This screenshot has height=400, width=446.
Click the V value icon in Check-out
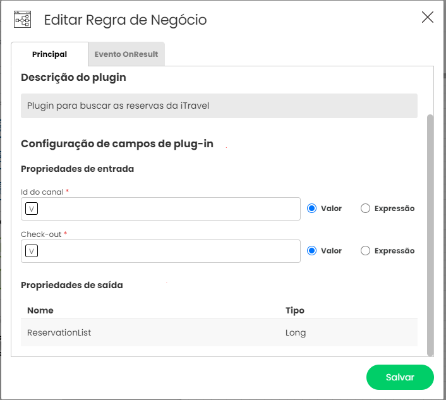(x=32, y=251)
